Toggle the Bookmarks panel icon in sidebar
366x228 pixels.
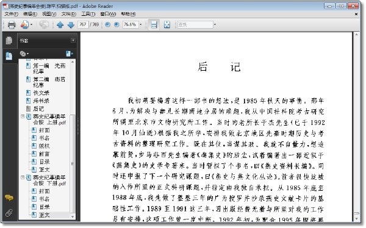[x=9, y=55]
